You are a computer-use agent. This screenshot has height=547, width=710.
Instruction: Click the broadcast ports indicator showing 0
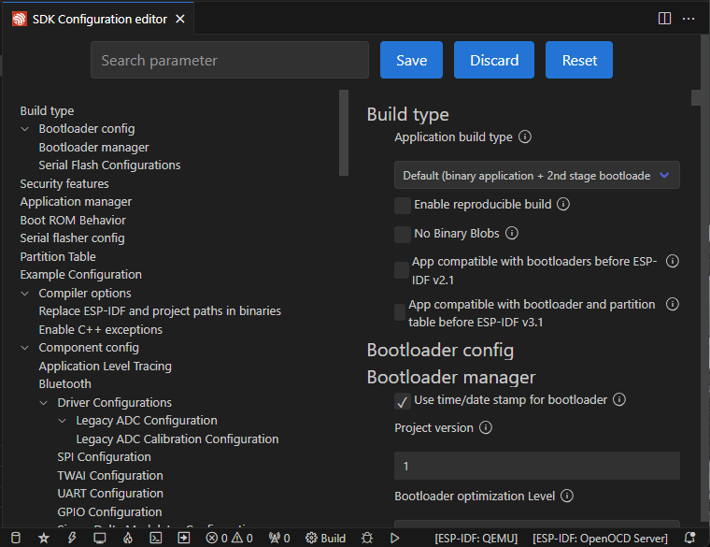point(279,538)
